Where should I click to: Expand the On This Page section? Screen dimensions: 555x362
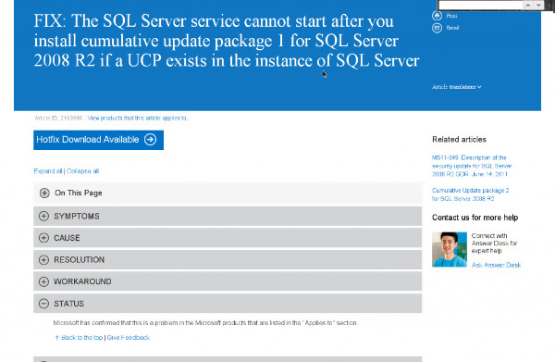pyautogui.click(x=228, y=193)
